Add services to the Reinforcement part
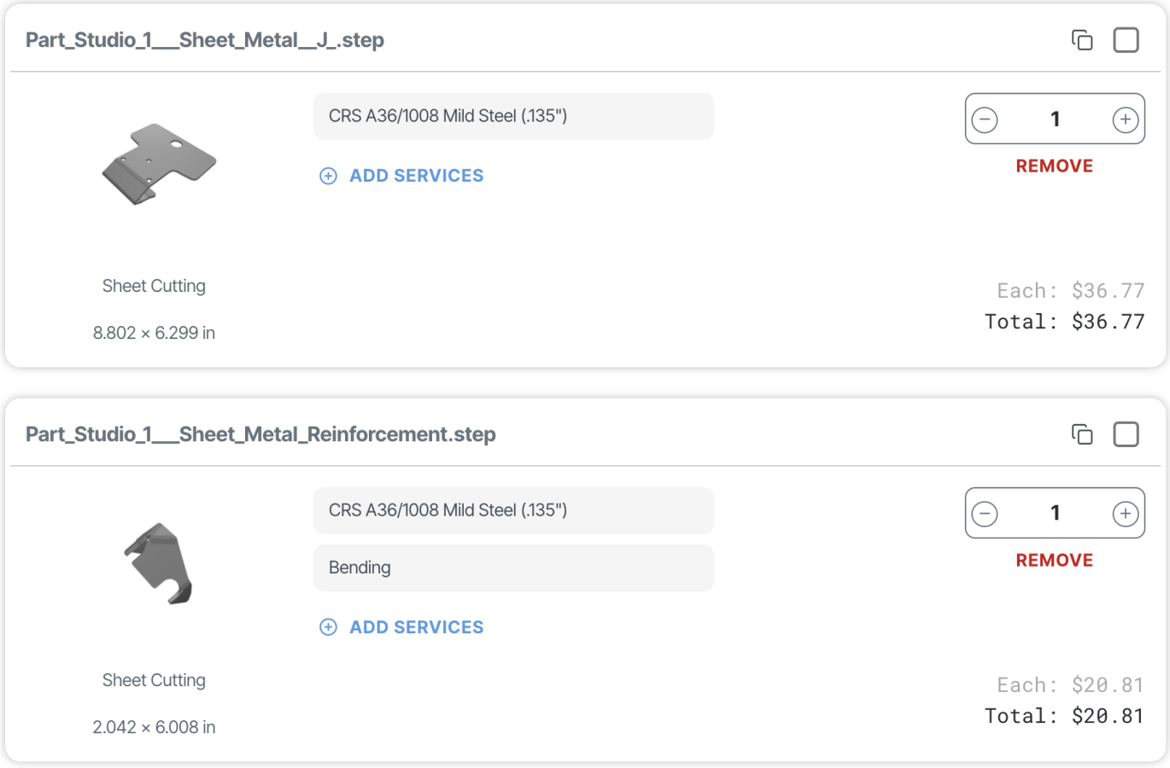Image resolution: width=1170 pixels, height=768 pixels. click(x=416, y=627)
